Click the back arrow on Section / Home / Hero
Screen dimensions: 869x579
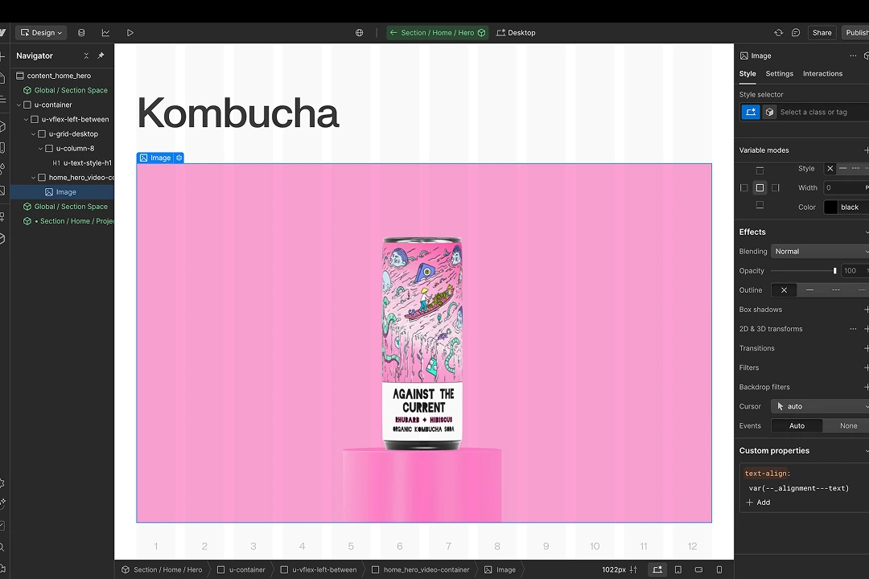393,33
